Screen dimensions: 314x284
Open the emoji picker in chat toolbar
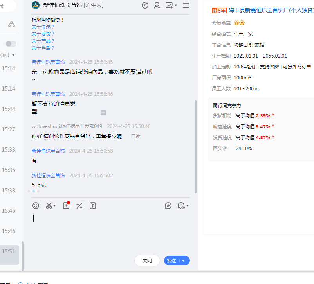pyautogui.click(x=36, y=205)
